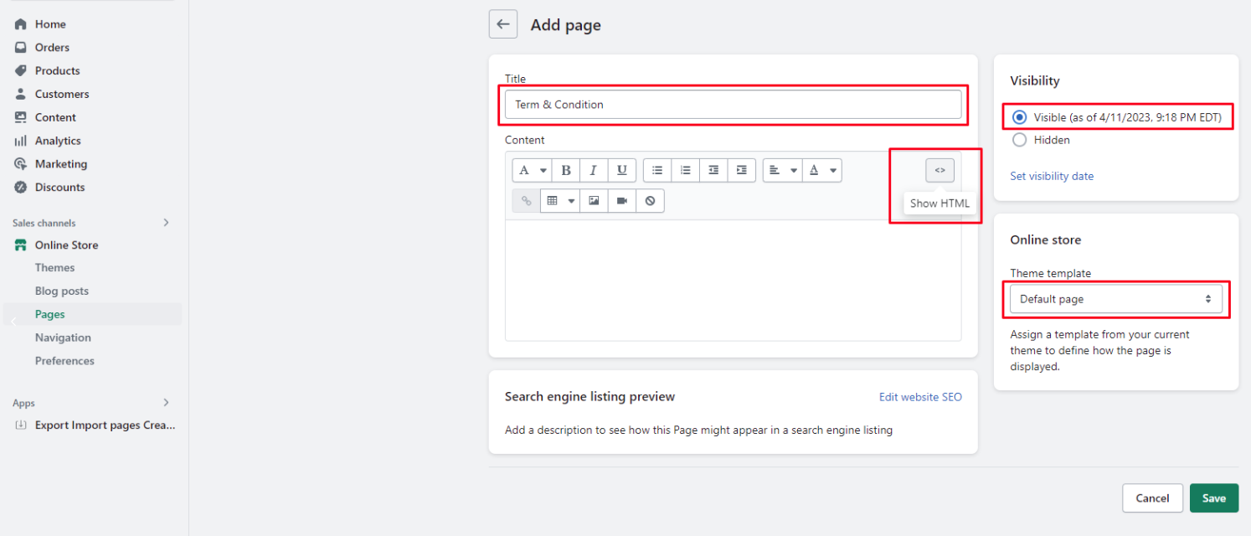Click the Title input field

733,105
